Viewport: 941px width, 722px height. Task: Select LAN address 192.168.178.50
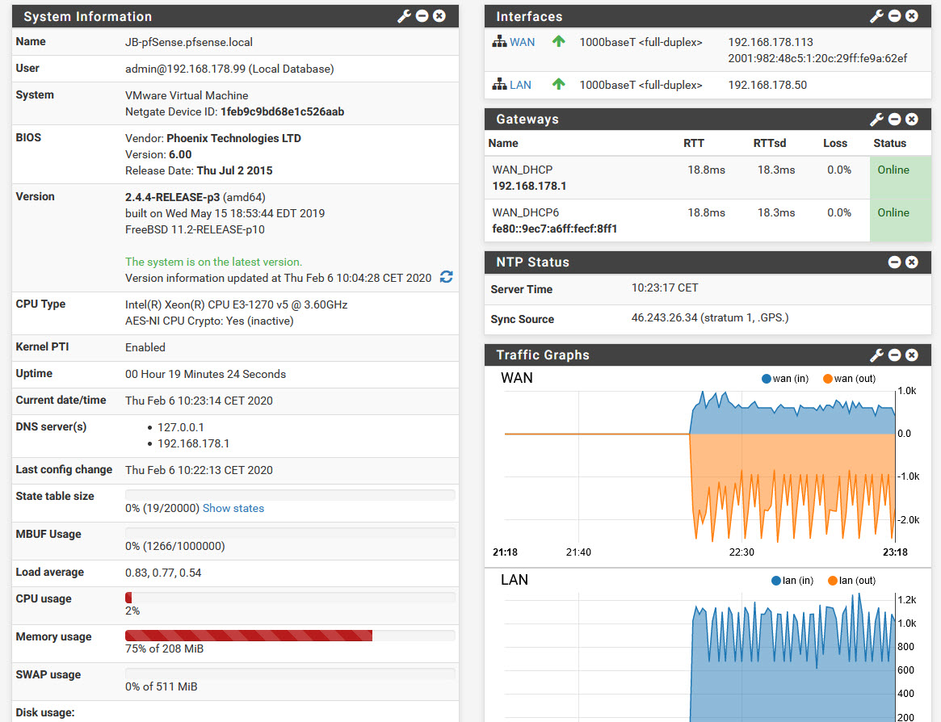click(x=767, y=85)
